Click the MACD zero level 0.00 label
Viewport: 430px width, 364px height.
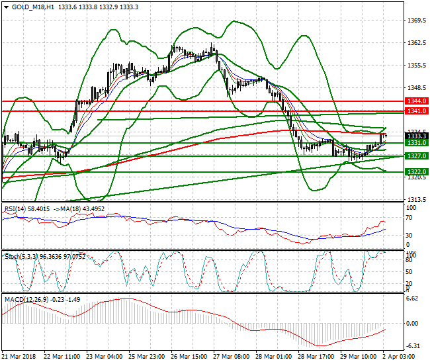[x=412, y=324]
